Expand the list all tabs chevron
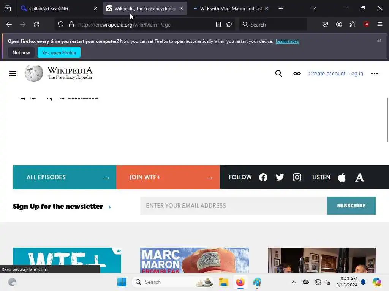 click(313, 8)
